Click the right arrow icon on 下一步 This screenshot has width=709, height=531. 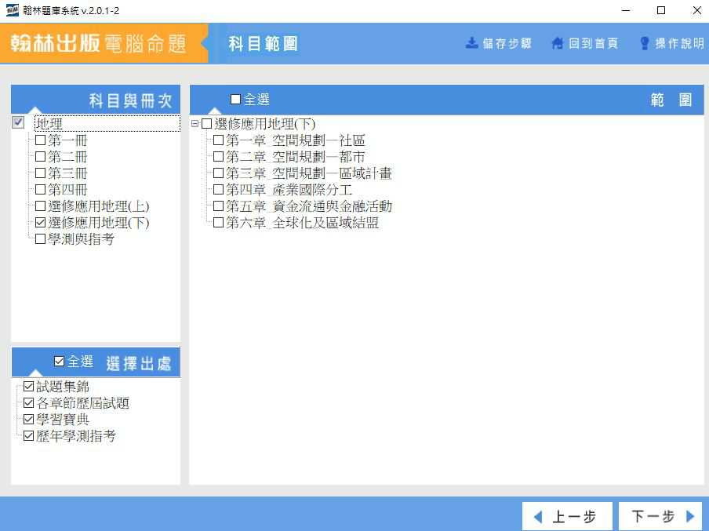[690, 516]
